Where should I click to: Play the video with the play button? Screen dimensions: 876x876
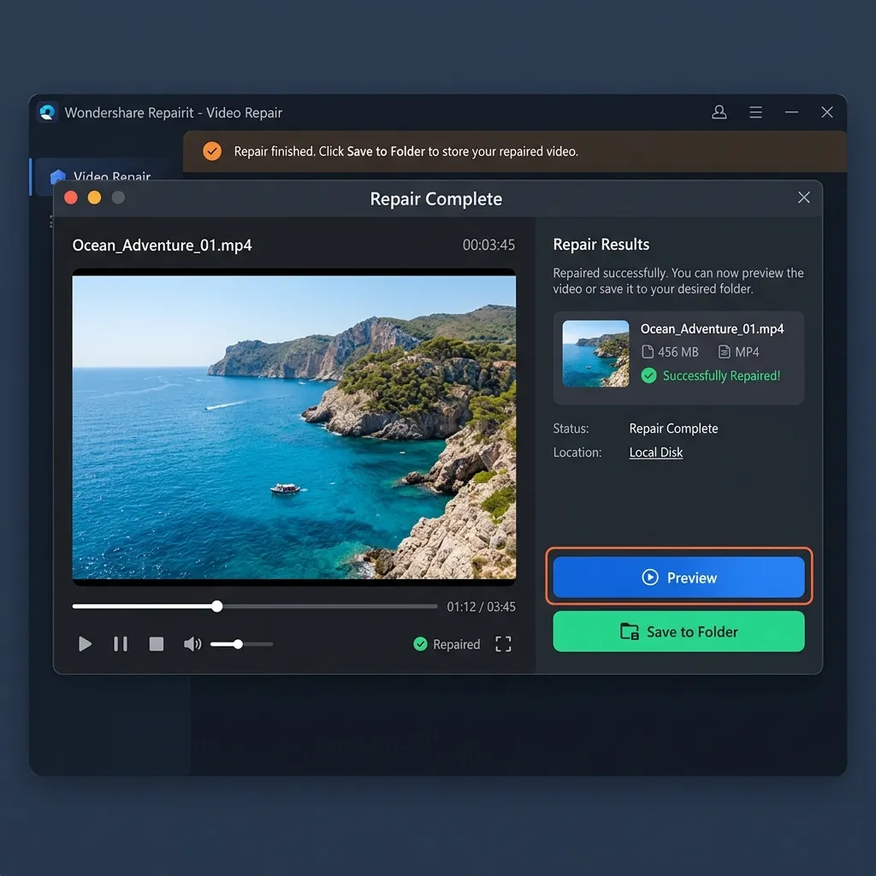(x=85, y=644)
